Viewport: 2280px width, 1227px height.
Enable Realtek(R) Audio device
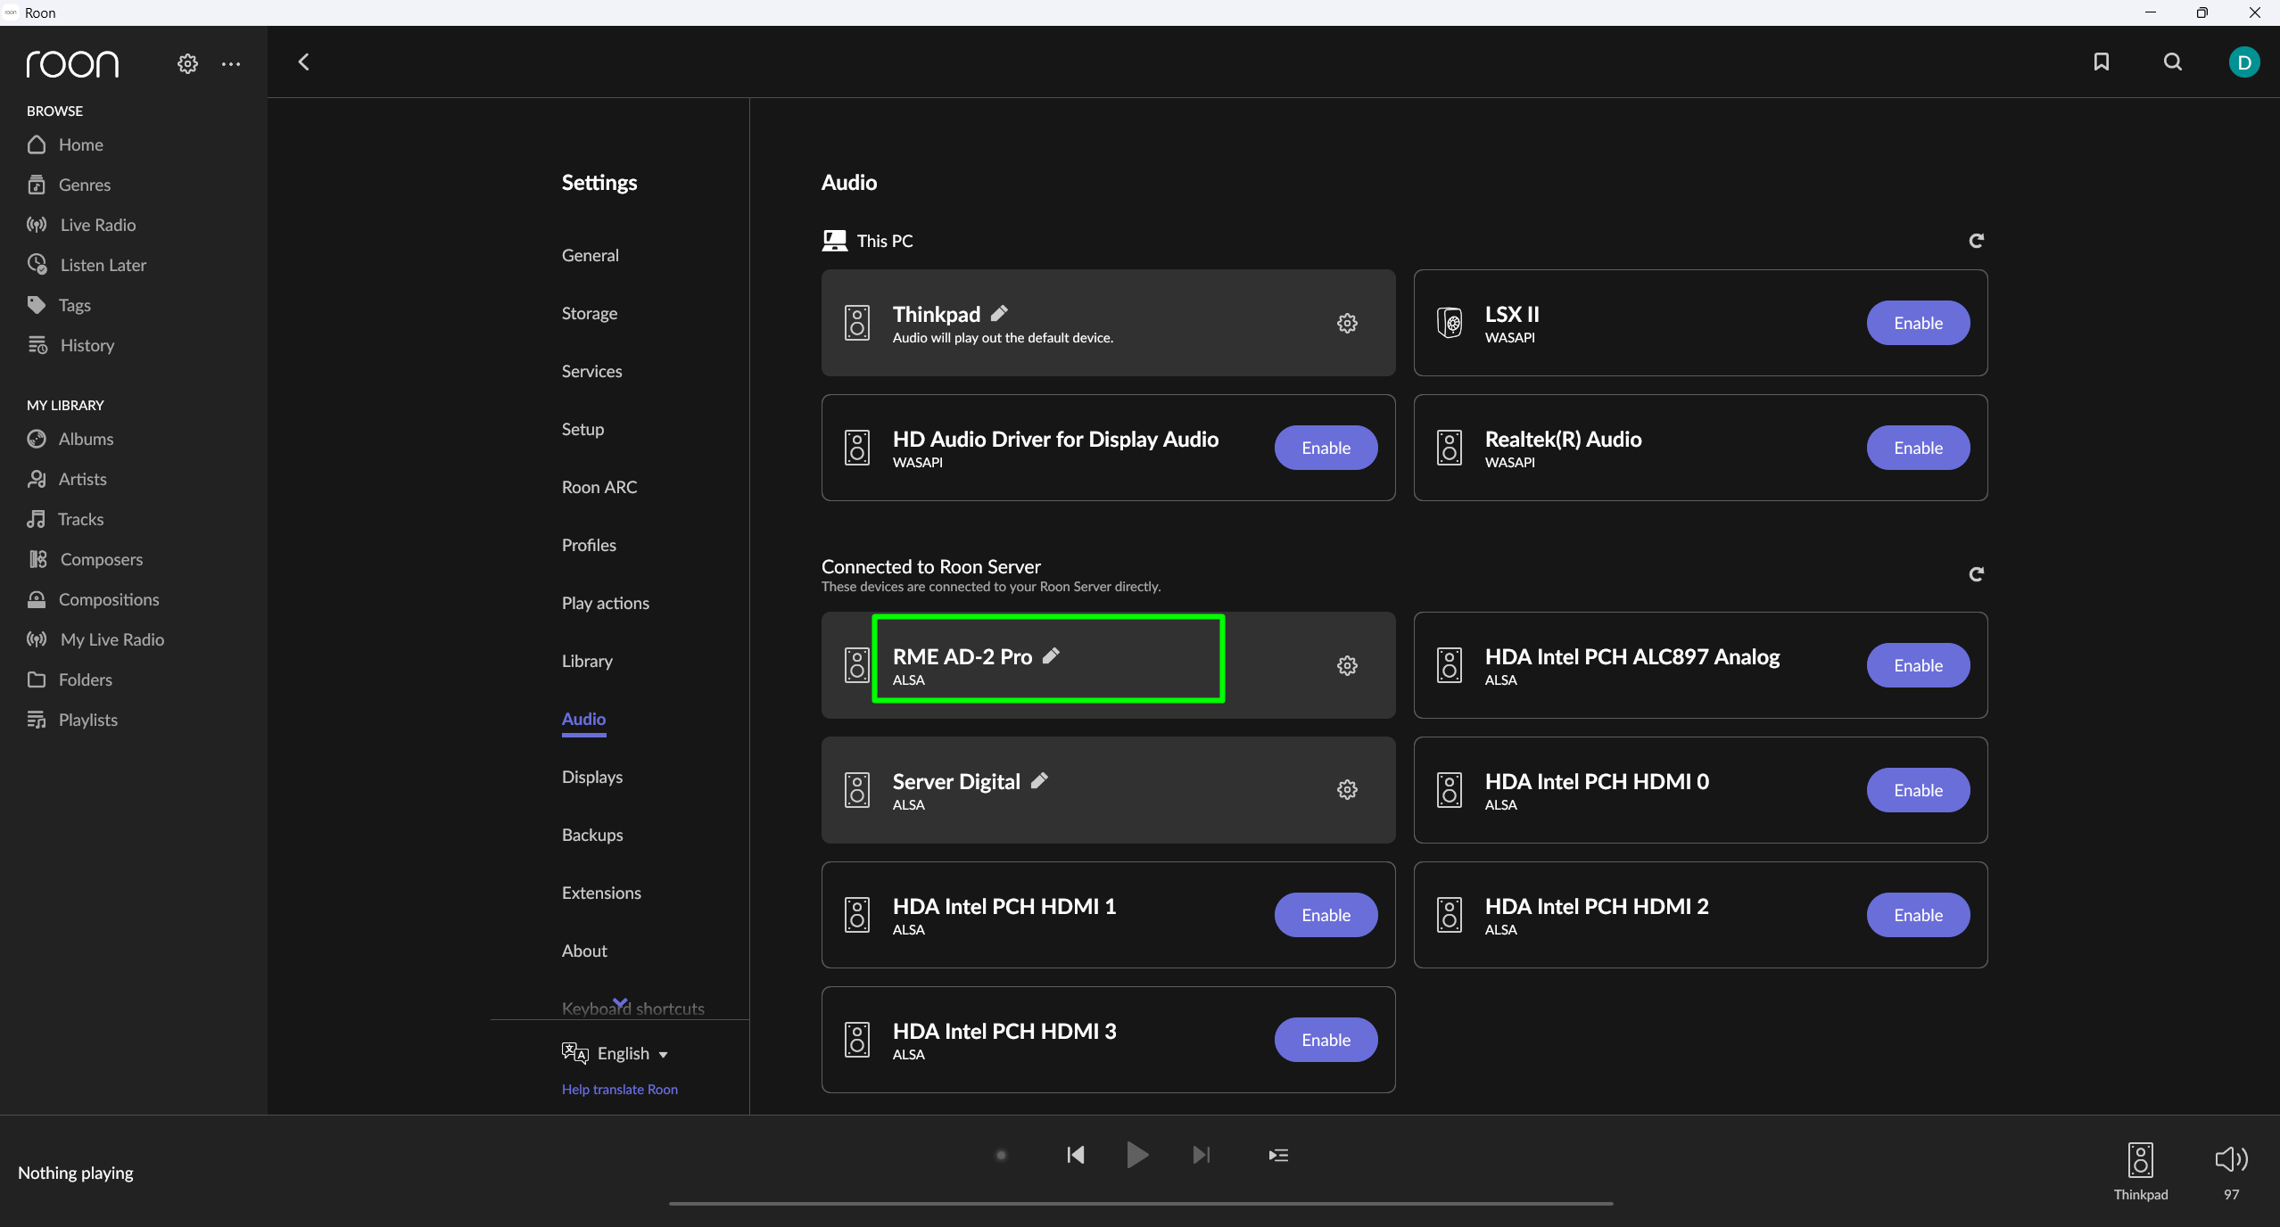click(x=1918, y=448)
